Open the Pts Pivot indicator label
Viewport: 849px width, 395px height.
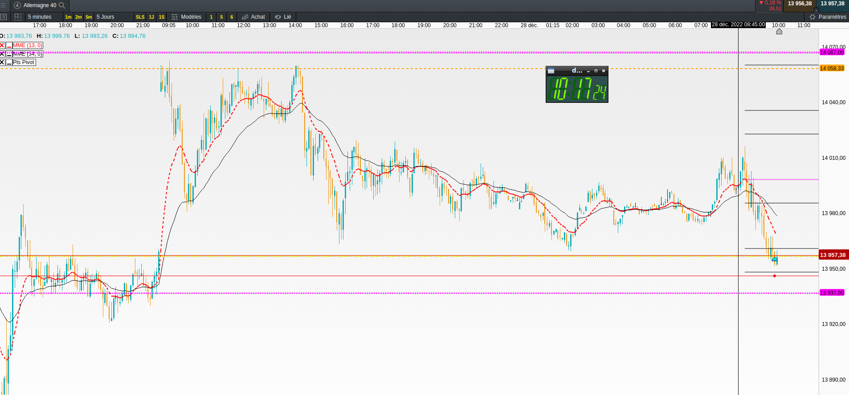(x=24, y=62)
